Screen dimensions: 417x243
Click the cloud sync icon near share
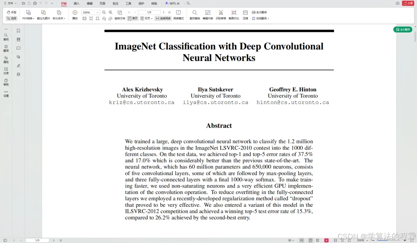pos(398,3)
